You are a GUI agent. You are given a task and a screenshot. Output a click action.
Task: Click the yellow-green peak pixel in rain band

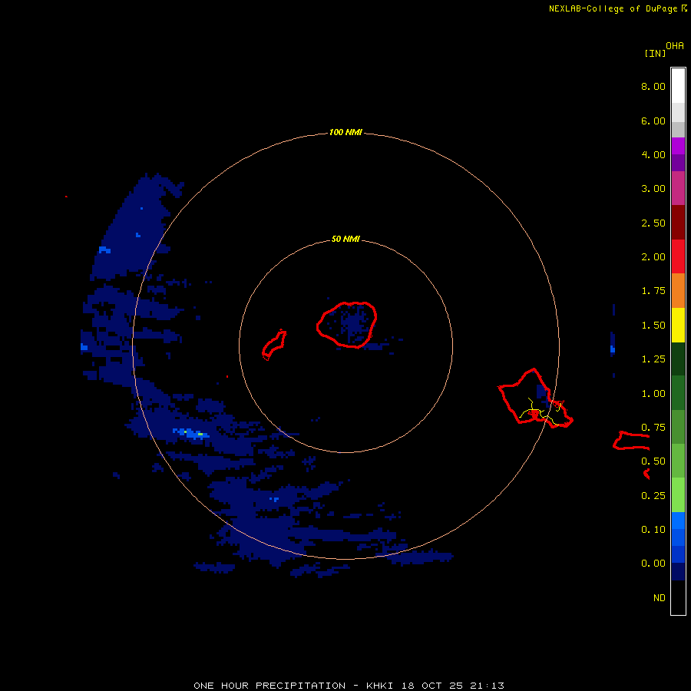coord(200,435)
